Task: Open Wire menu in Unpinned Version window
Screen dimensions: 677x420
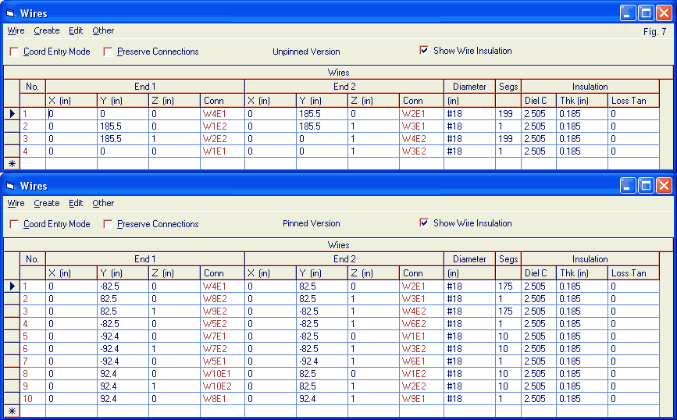Action: [16, 30]
